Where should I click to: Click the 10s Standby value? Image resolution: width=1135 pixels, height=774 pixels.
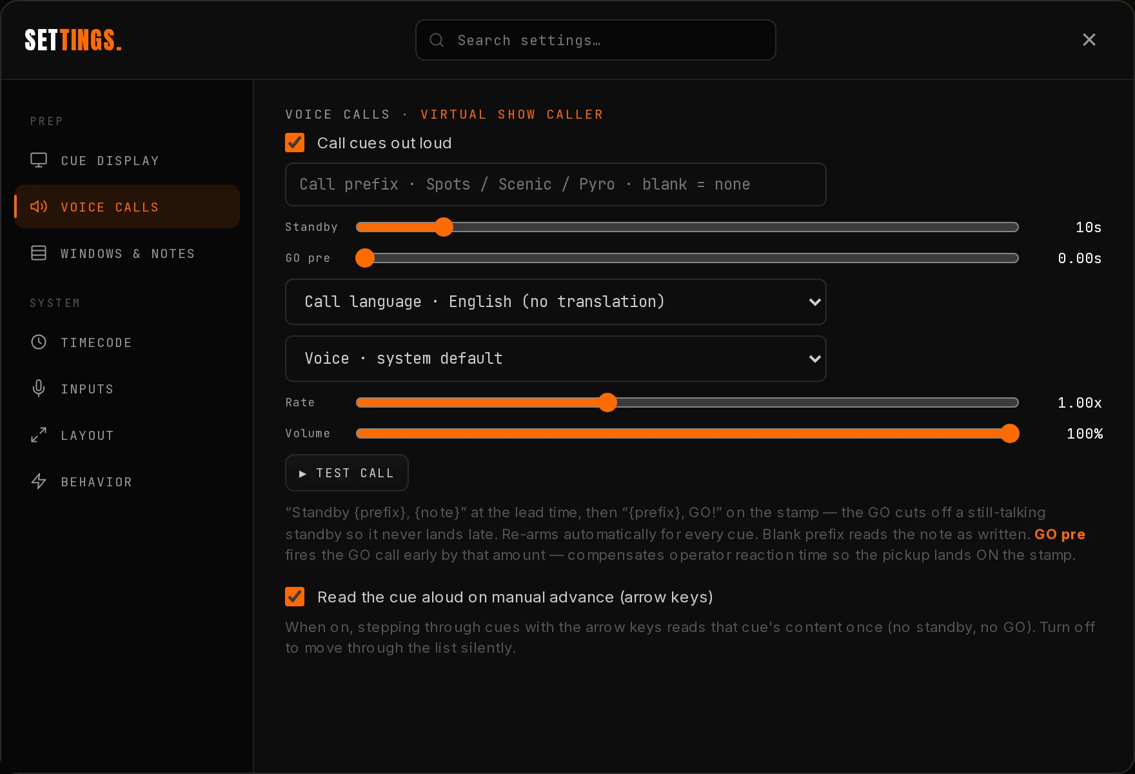point(1089,227)
